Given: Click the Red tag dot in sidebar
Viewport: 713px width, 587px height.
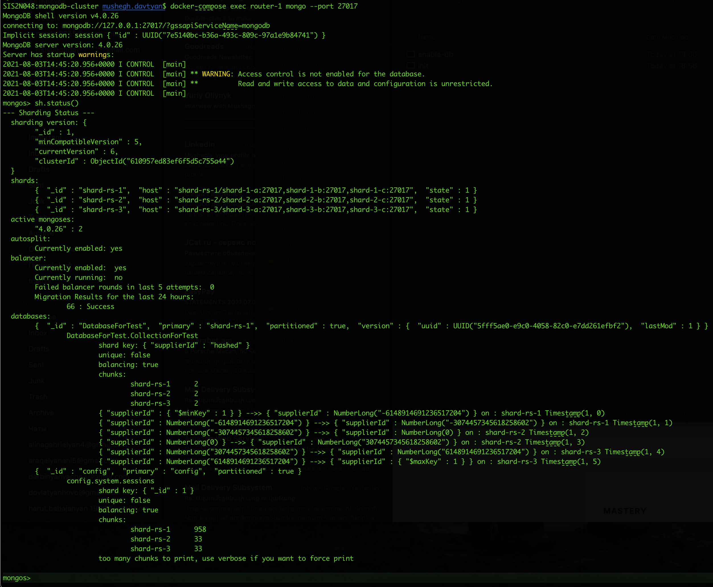Looking at the screenshot, I should (271, 229).
